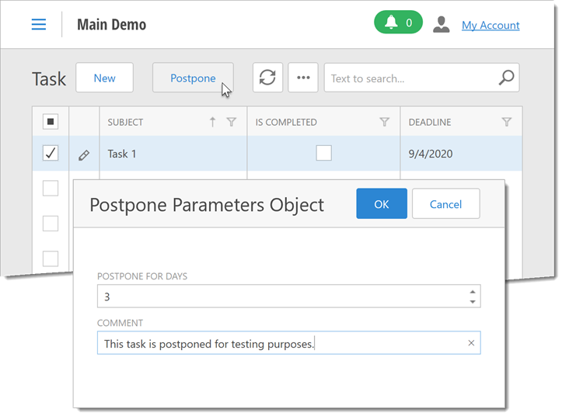The width and height of the screenshot is (562, 416).
Task: Uncheck the Task 1 row selection checkbox
Action: tap(51, 153)
